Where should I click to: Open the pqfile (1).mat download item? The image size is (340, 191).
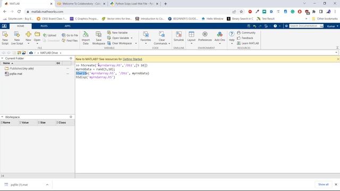[19, 185]
